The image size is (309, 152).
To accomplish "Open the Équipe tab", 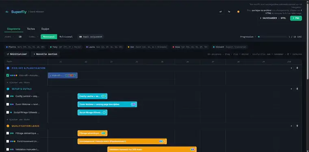I will 45,29.
